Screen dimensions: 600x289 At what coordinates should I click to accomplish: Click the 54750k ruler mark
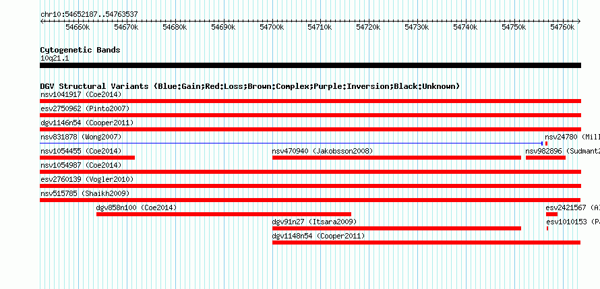[x=514, y=27]
